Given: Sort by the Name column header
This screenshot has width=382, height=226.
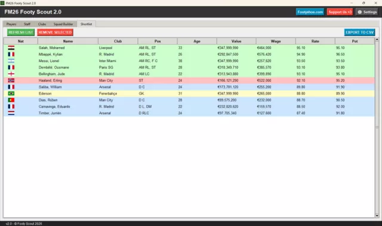Looking at the screenshot, I should coord(68,41).
